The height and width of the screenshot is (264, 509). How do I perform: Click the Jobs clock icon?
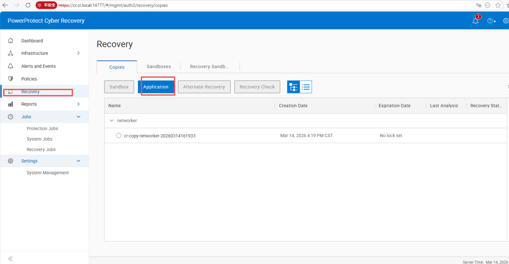10,117
